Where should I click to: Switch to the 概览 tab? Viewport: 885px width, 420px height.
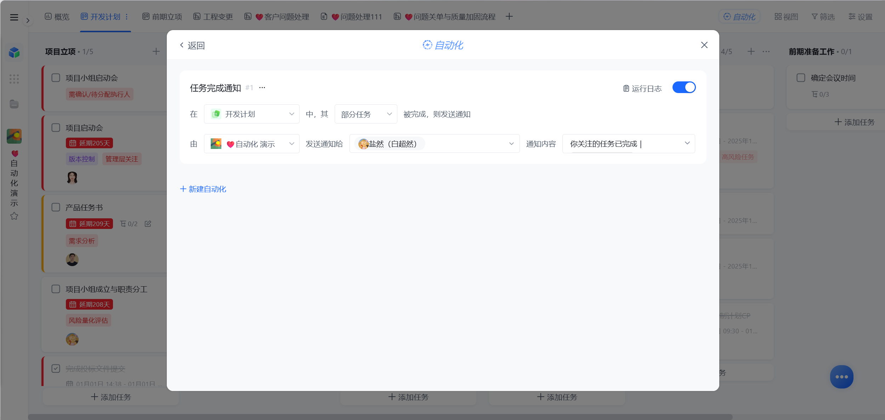tap(57, 17)
